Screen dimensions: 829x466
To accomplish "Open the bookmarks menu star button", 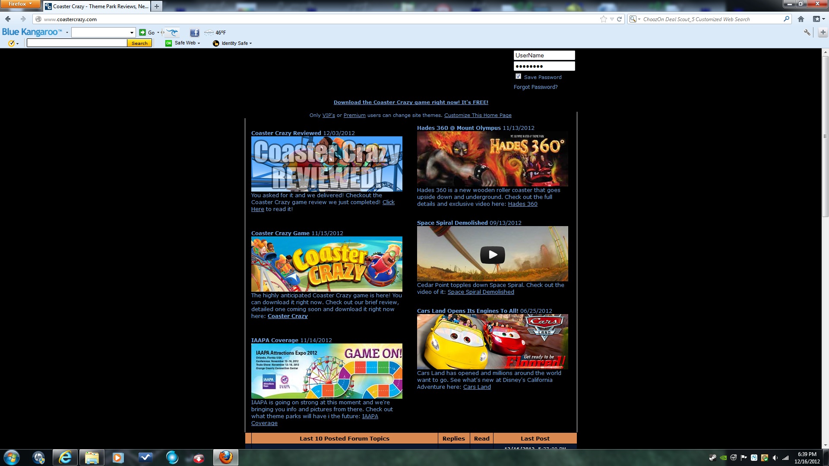I will (x=819, y=19).
